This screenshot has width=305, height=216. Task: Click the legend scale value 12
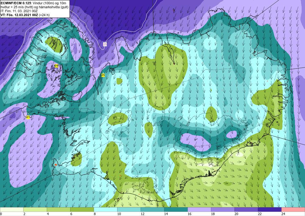142,214
